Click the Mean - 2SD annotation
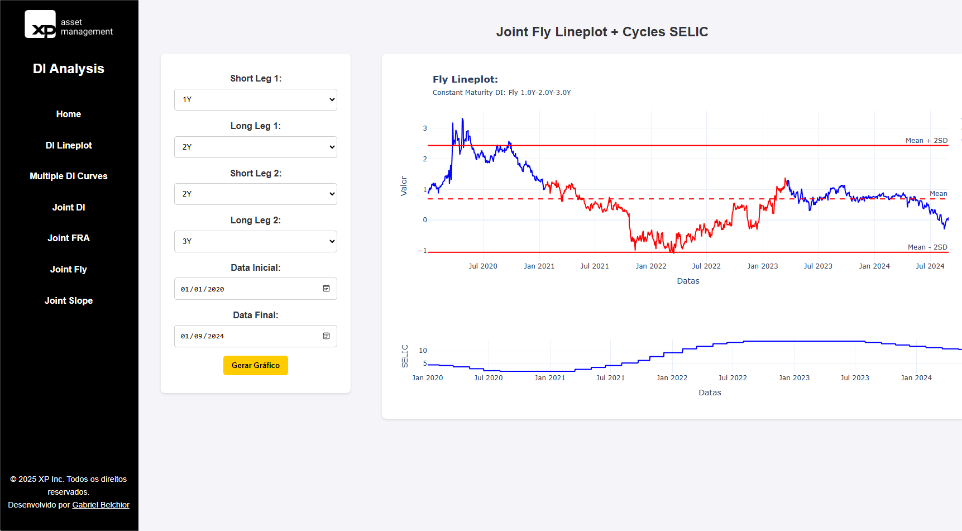 point(927,247)
